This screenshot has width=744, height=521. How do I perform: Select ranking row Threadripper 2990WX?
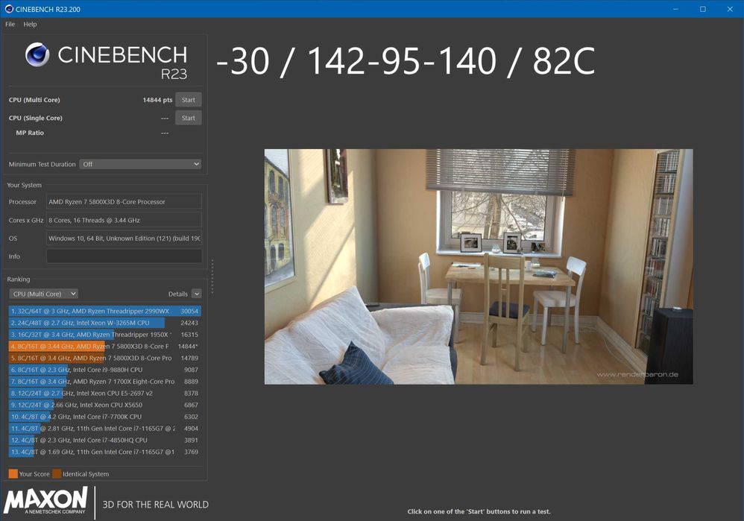[x=105, y=312]
